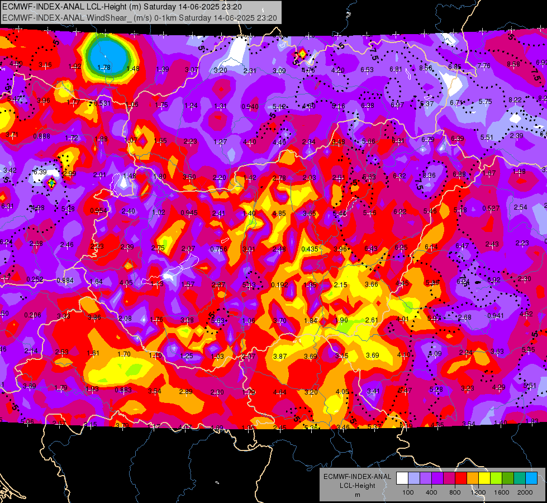Click the orange legend swatch
The height and width of the screenshot is (503, 547).
pyautogui.click(x=473, y=478)
